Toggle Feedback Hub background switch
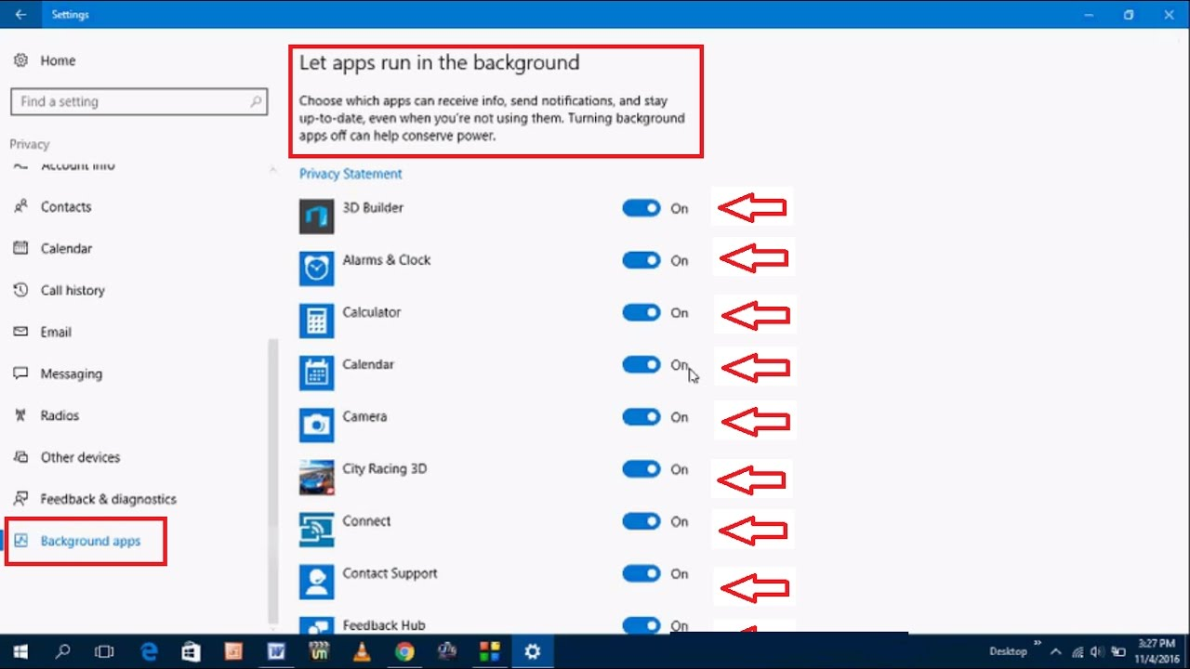 click(641, 625)
